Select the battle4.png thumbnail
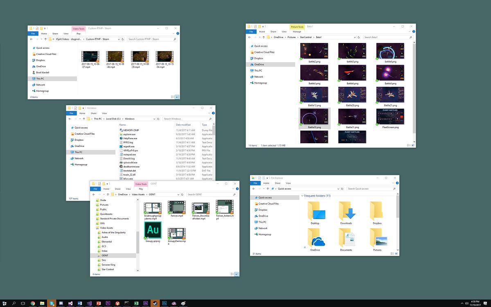 pyautogui.click(x=390, y=53)
